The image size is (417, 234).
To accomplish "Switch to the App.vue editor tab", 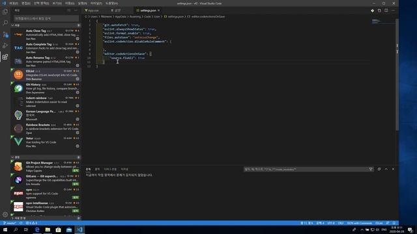I will coord(94,10).
